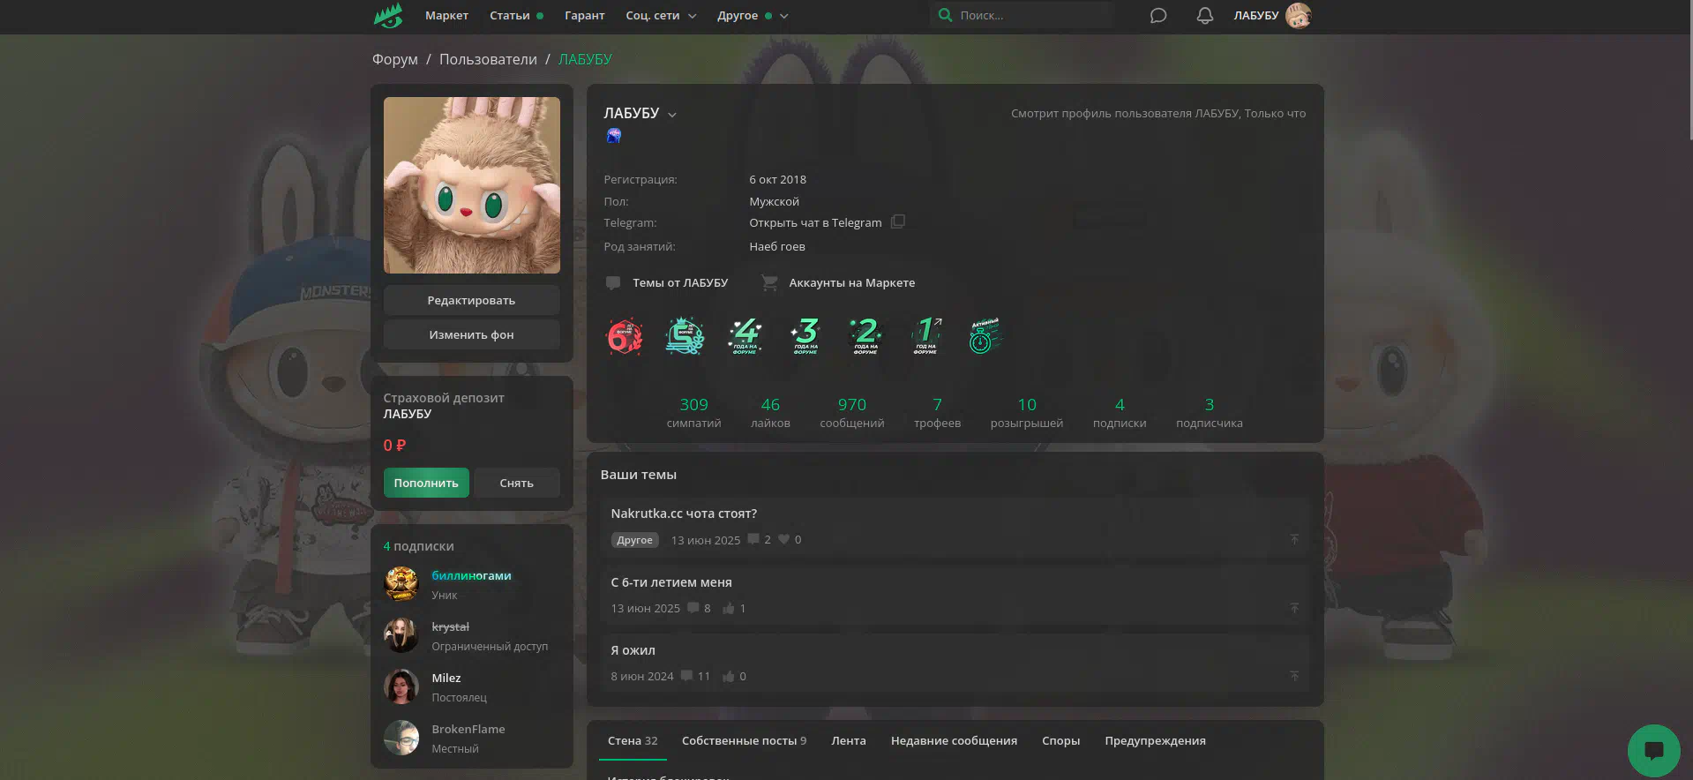Expand the Соц. сети dropdown

[x=661, y=15]
